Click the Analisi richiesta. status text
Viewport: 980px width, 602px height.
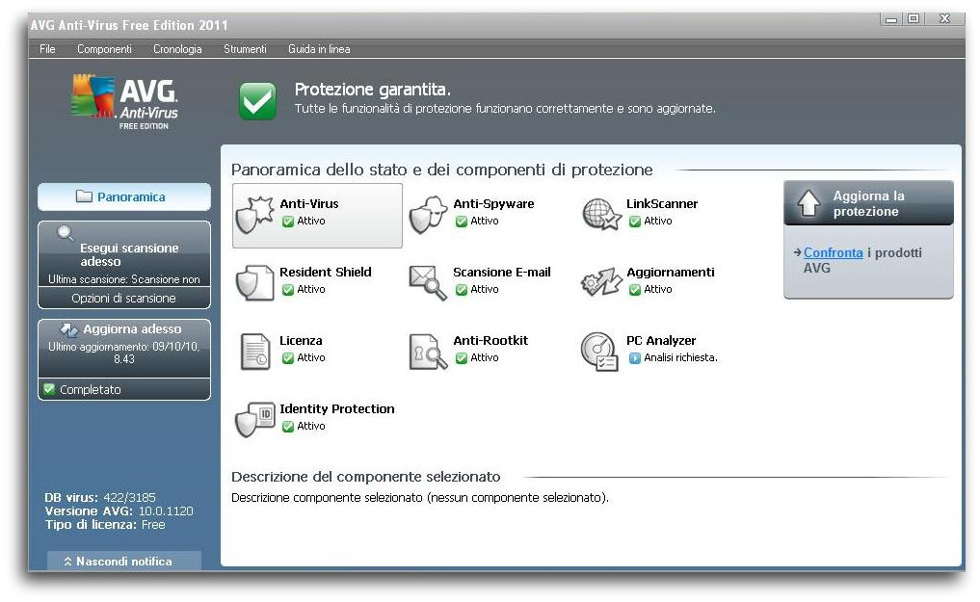680,357
